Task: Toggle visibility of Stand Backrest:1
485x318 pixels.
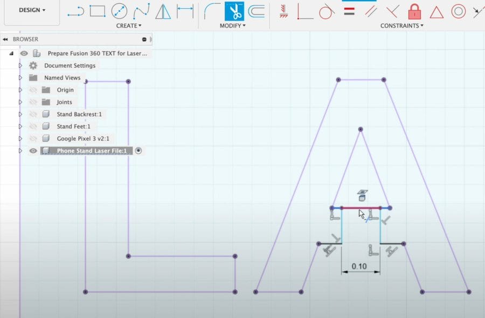Action: tap(33, 114)
